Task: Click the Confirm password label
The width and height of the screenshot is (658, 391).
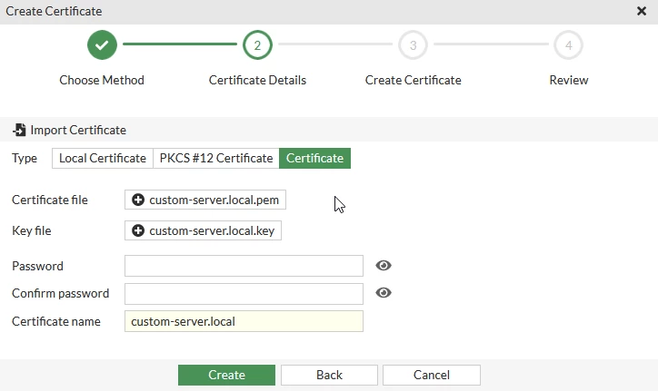Action: click(60, 293)
